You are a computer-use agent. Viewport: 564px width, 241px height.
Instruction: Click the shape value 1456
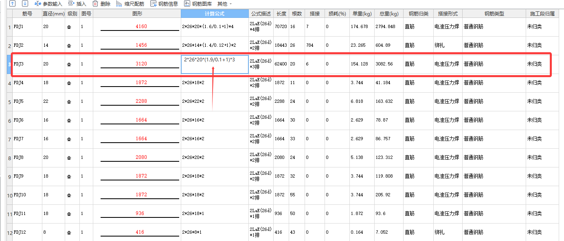coord(141,45)
